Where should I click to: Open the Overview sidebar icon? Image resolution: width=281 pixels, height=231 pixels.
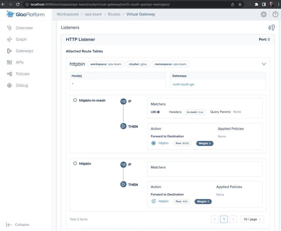[9, 28]
